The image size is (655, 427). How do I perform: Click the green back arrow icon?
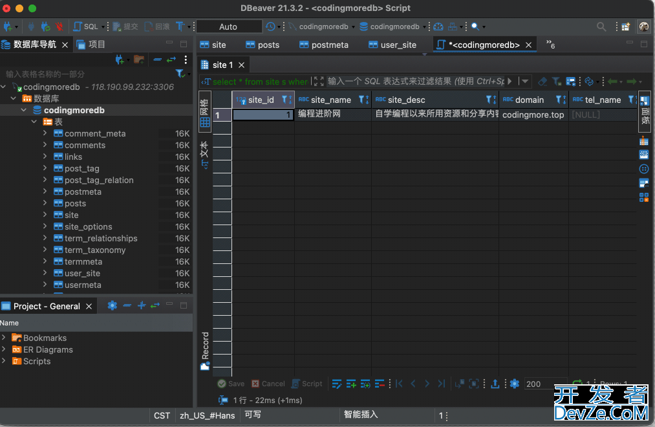(x=613, y=82)
